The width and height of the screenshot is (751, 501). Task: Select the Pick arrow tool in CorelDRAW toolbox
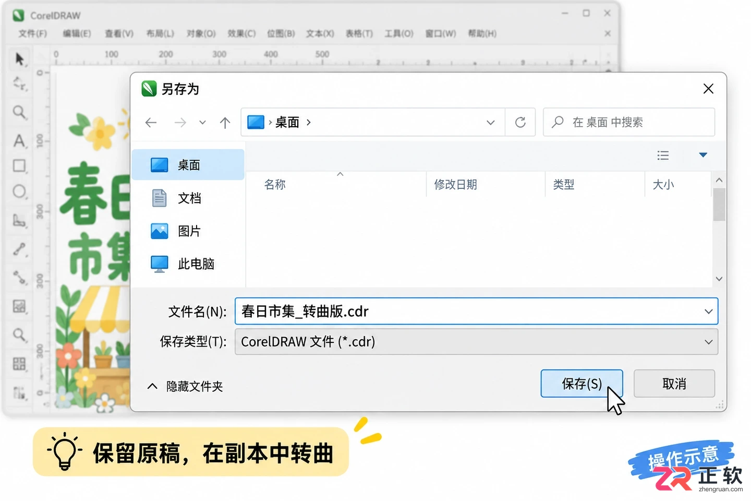tap(19, 59)
